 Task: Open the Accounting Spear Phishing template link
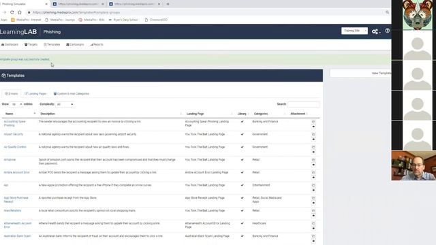(x=14, y=124)
